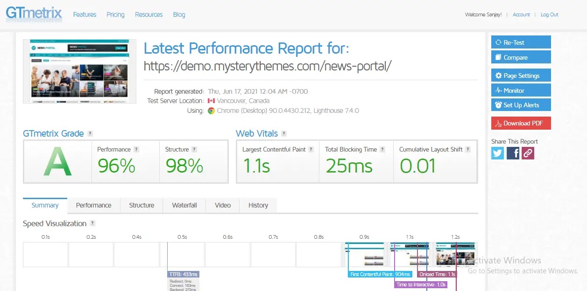The height and width of the screenshot is (291, 587).
Task: Click the 96% performance score
Action: 116,166
